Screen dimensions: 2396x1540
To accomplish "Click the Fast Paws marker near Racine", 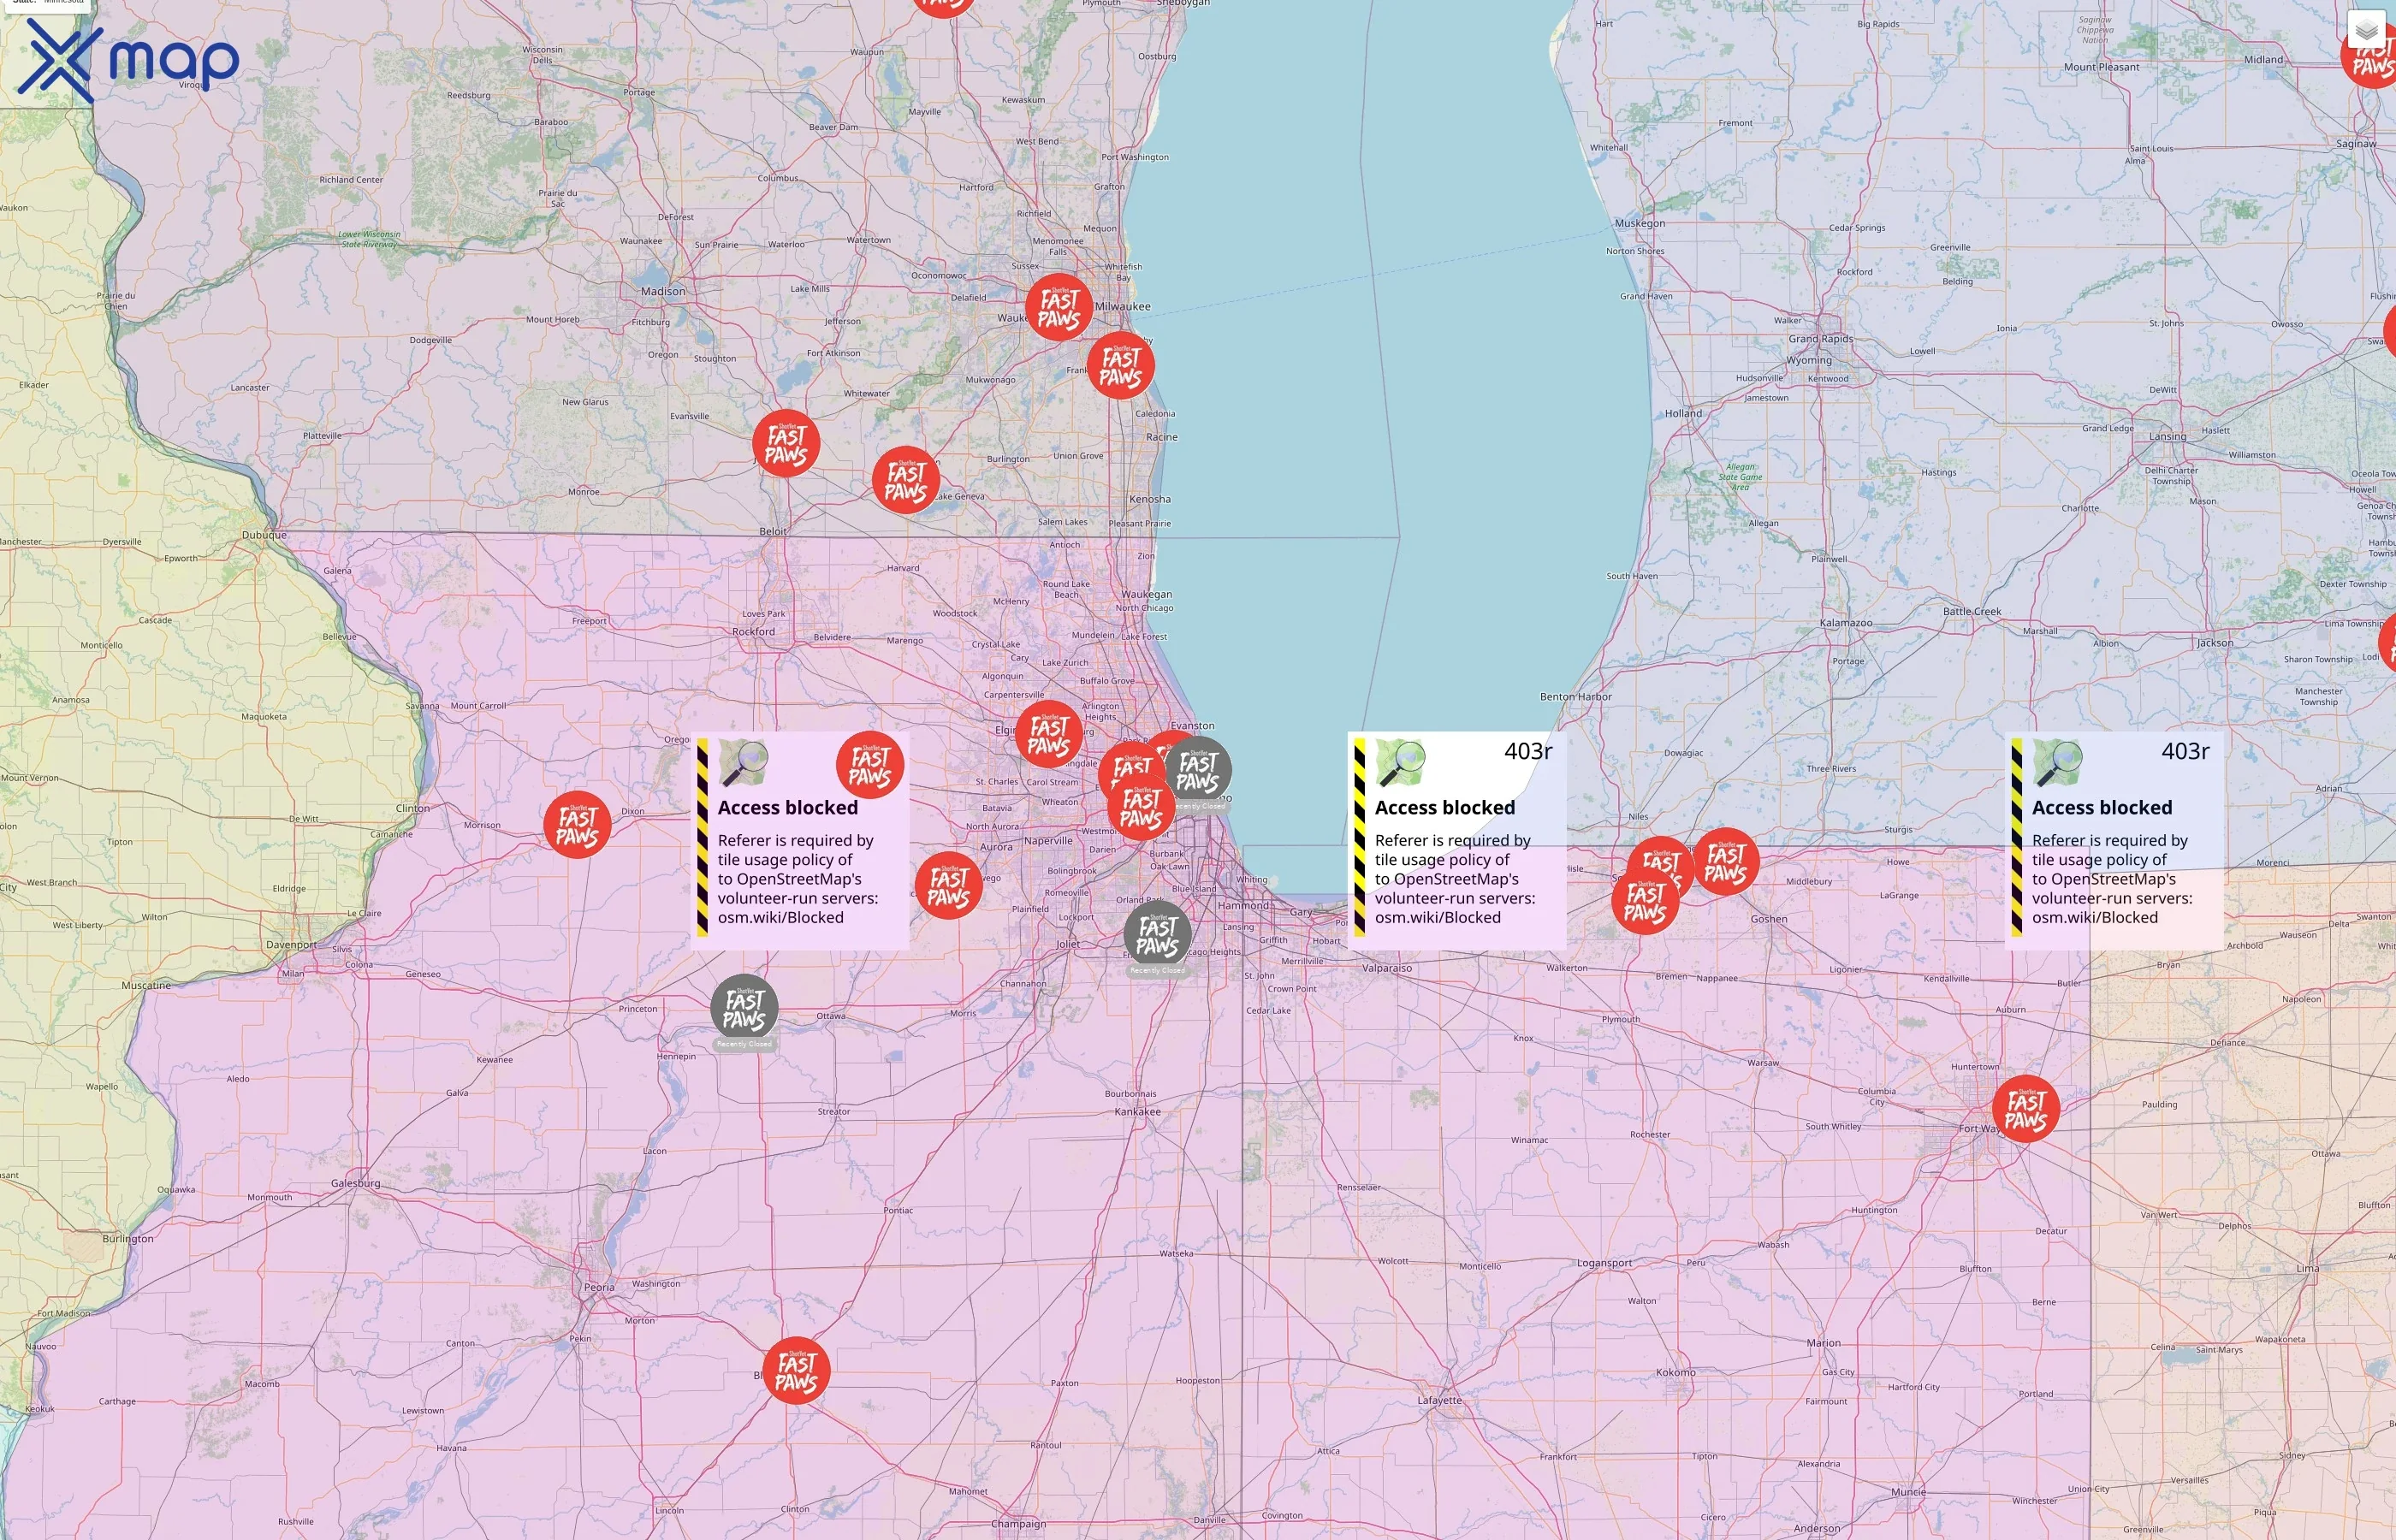I will 1120,368.
